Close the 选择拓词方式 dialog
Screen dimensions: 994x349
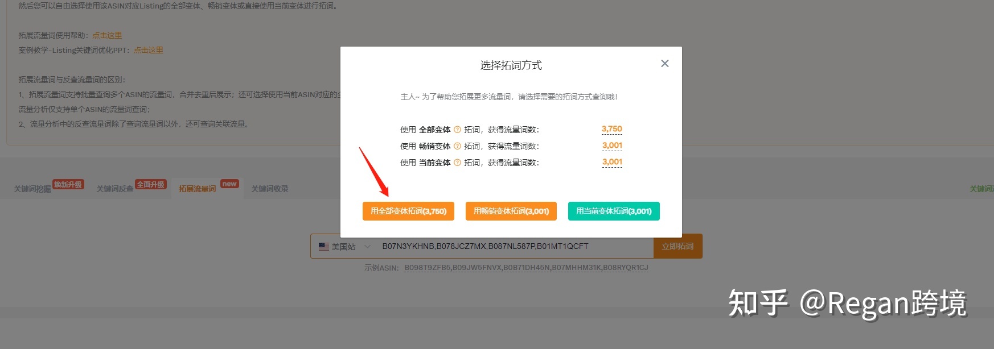click(664, 64)
